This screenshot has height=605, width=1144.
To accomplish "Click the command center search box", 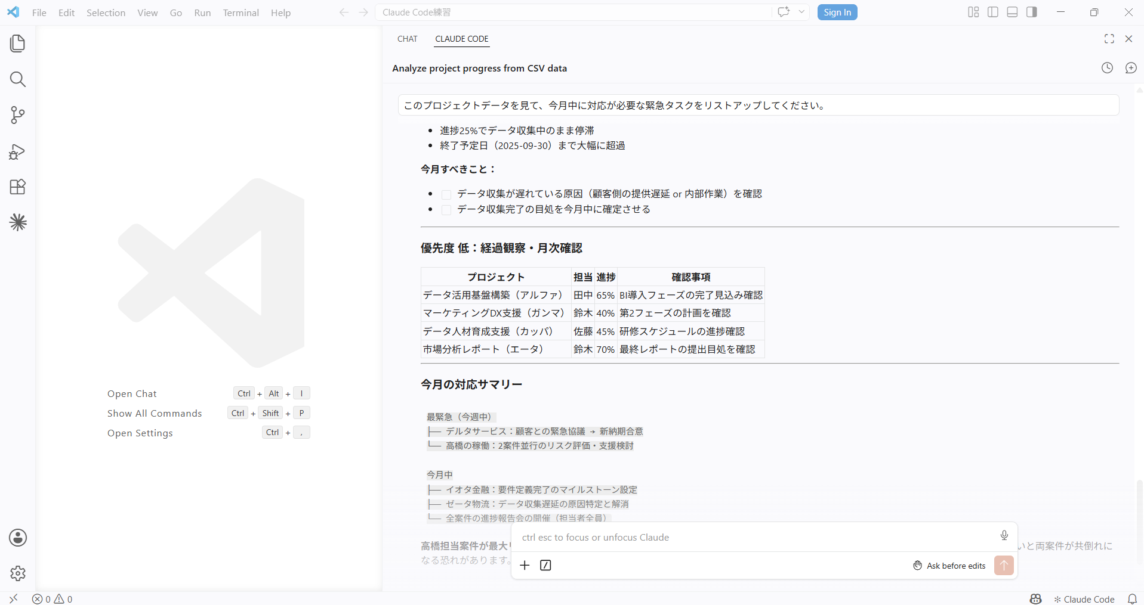I will point(573,13).
